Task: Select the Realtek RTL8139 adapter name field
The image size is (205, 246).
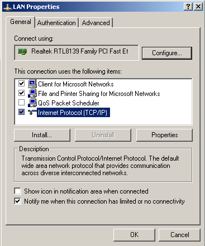Action: [77, 52]
